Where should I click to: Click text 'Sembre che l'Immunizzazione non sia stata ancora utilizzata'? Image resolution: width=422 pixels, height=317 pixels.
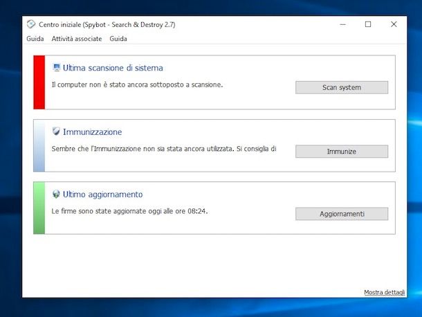pyautogui.click(x=143, y=149)
